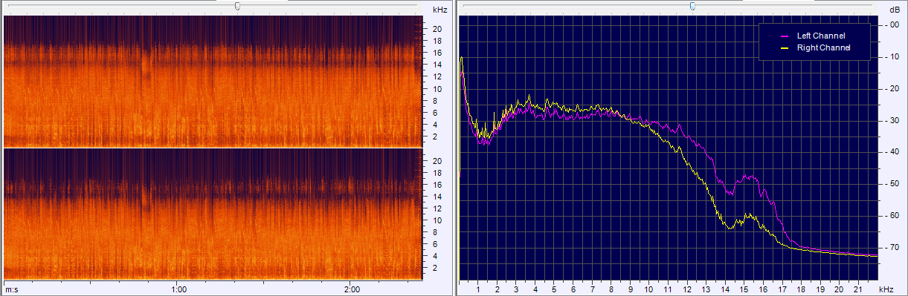908x296 pixels.
Task: Click inside the upper channel spectrogram
Action: coord(211,82)
